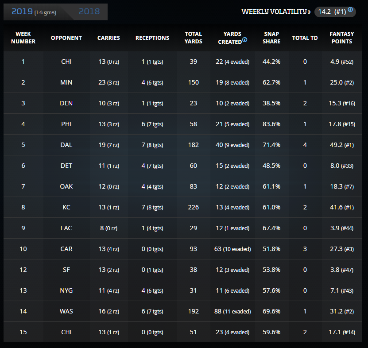Viewport: 368px width, 348px height.
Task: Click the 27.3 (#3) fantasy points value
Action: point(342,249)
